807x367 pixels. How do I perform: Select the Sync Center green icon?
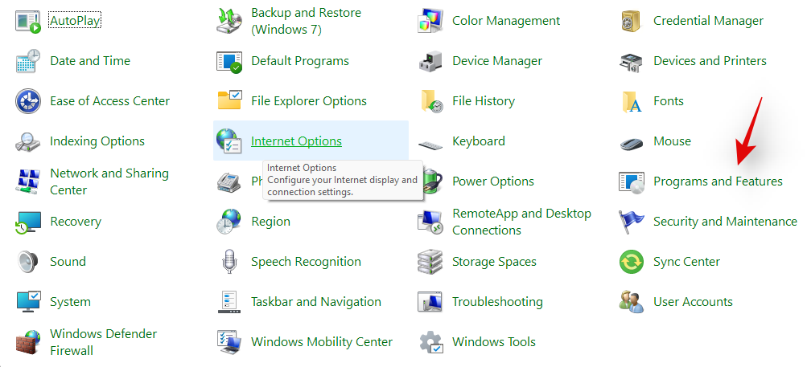pyautogui.click(x=632, y=262)
